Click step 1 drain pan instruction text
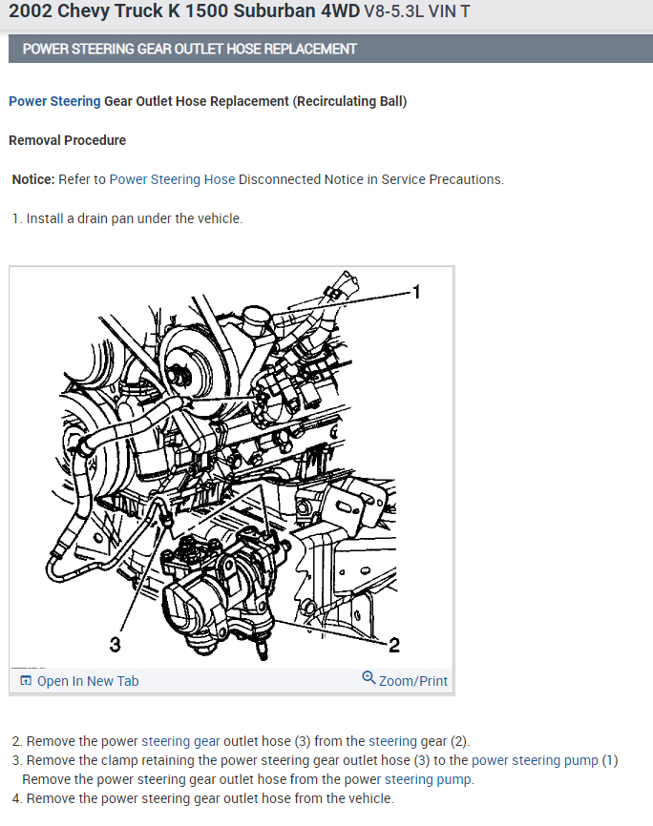The width and height of the screenshot is (653, 826). coord(127,218)
